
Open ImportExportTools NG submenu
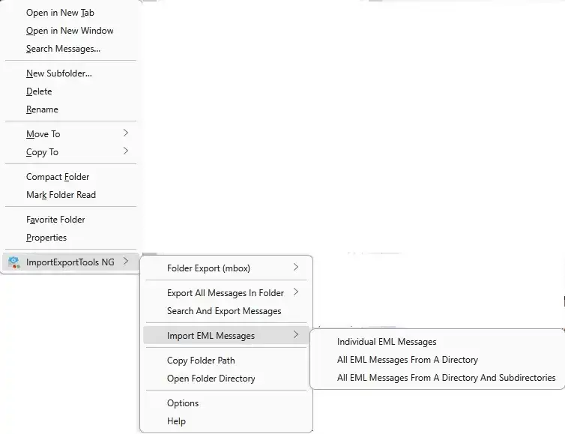[x=70, y=262]
